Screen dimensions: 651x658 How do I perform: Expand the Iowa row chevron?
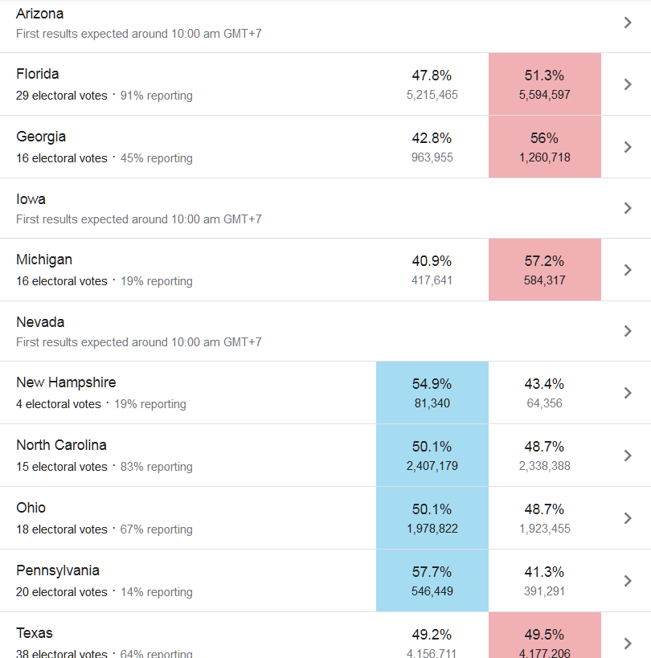[628, 208]
